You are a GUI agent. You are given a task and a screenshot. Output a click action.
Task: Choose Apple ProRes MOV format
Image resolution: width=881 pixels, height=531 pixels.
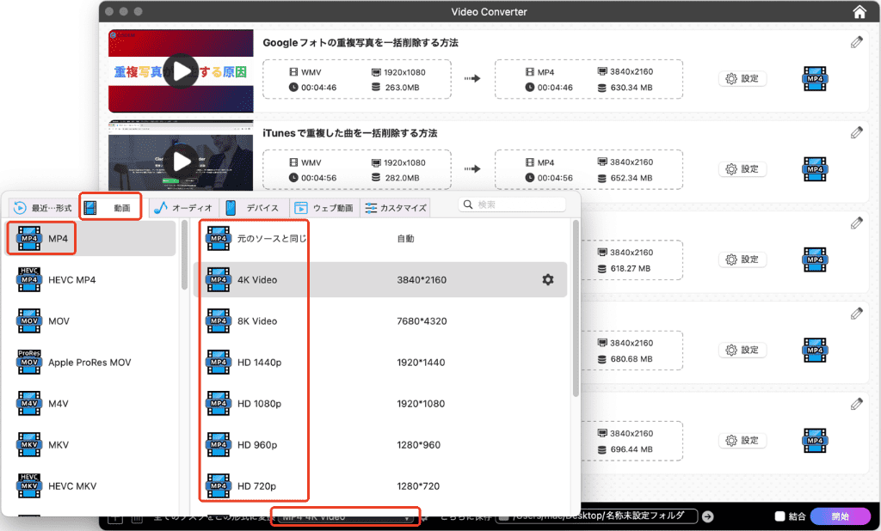89,362
